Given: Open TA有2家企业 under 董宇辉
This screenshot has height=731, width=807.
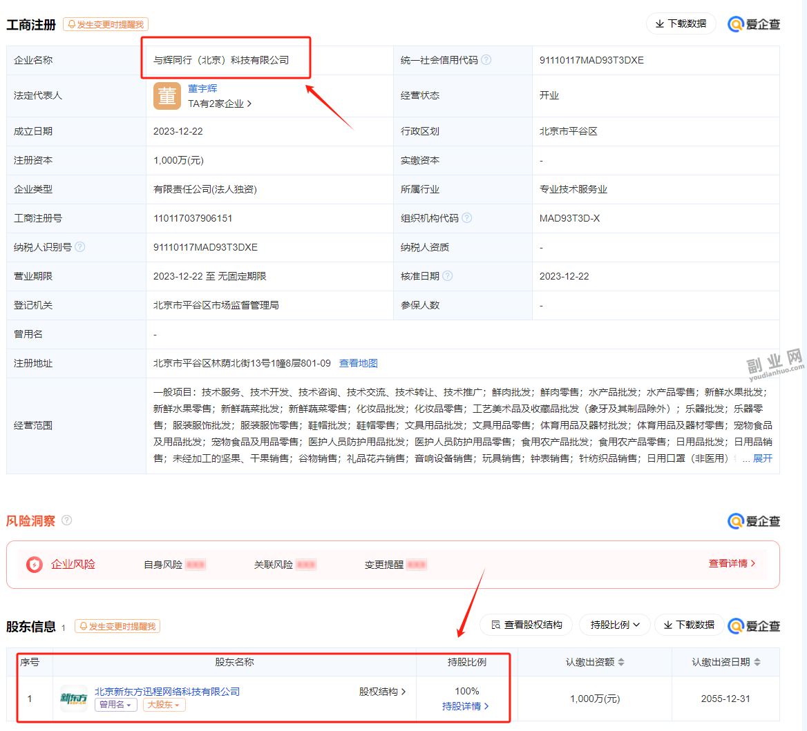Looking at the screenshot, I should (x=220, y=104).
